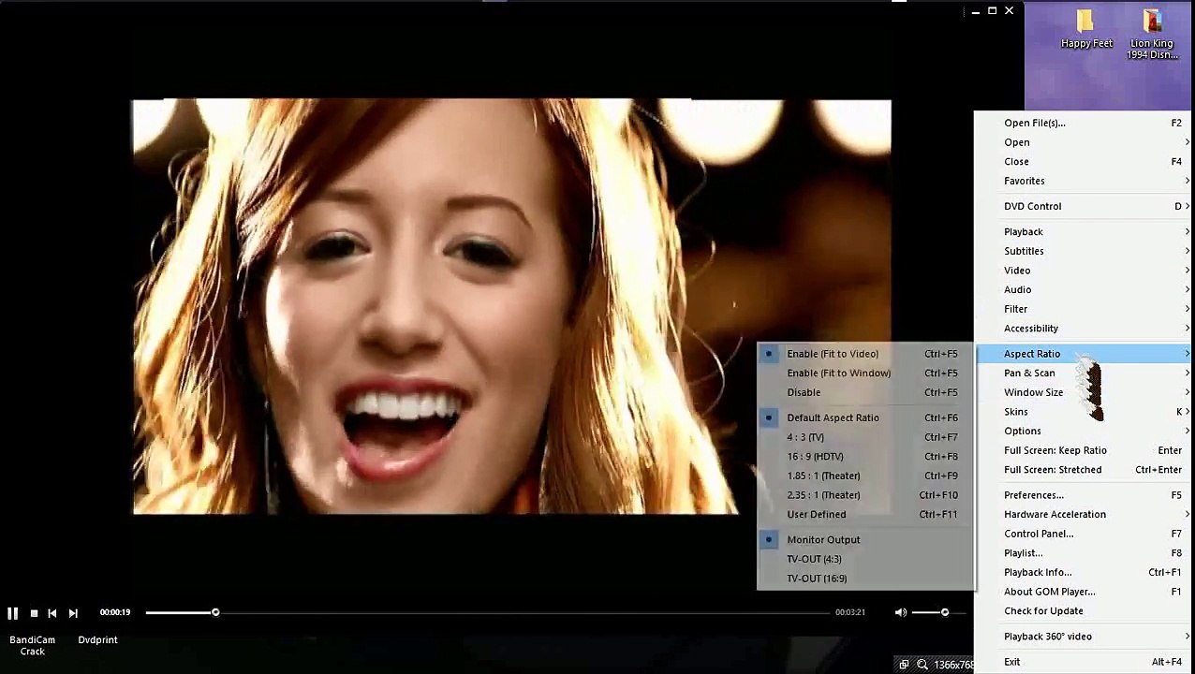Click Check for Update

pos(1084,611)
